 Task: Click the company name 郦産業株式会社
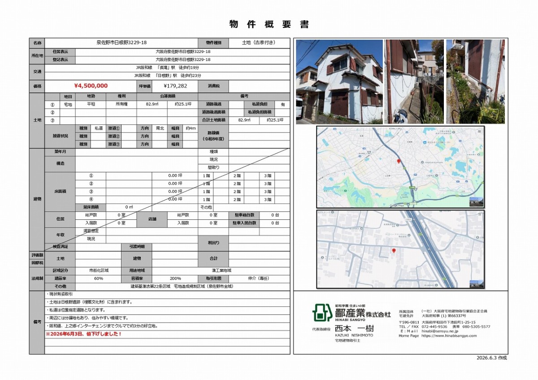[x=362, y=314]
